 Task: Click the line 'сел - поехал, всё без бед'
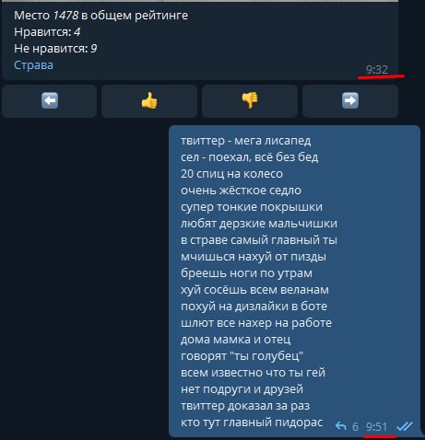[250, 157]
